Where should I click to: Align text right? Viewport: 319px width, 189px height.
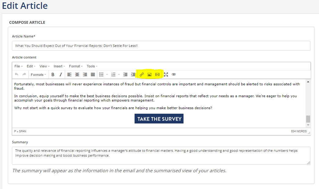click(x=85, y=74)
